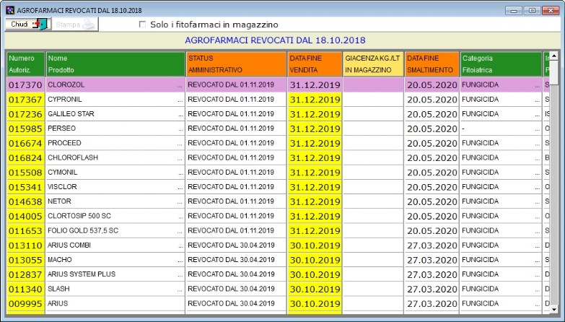Select authorization number 013055
The image size is (565, 322).
tap(25, 260)
